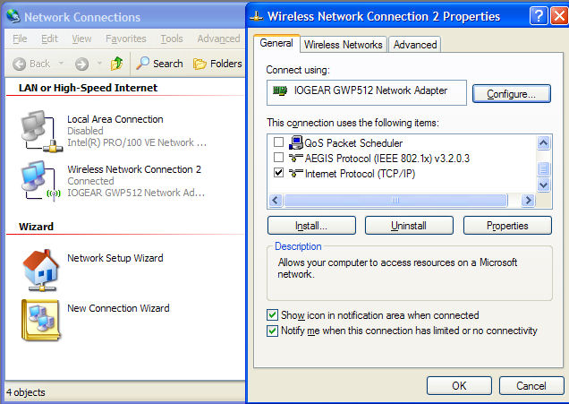Click the Network Connections title bar globe icon
569x404 pixels.
coord(13,16)
